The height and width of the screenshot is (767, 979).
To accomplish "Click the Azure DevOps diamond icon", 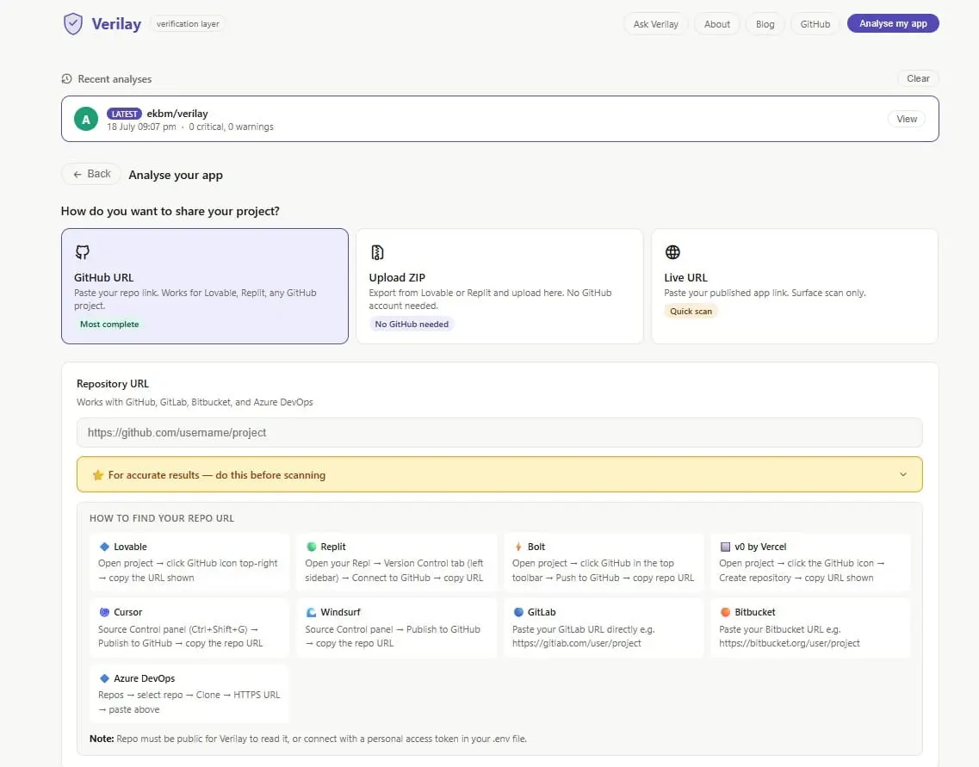I will 104,678.
